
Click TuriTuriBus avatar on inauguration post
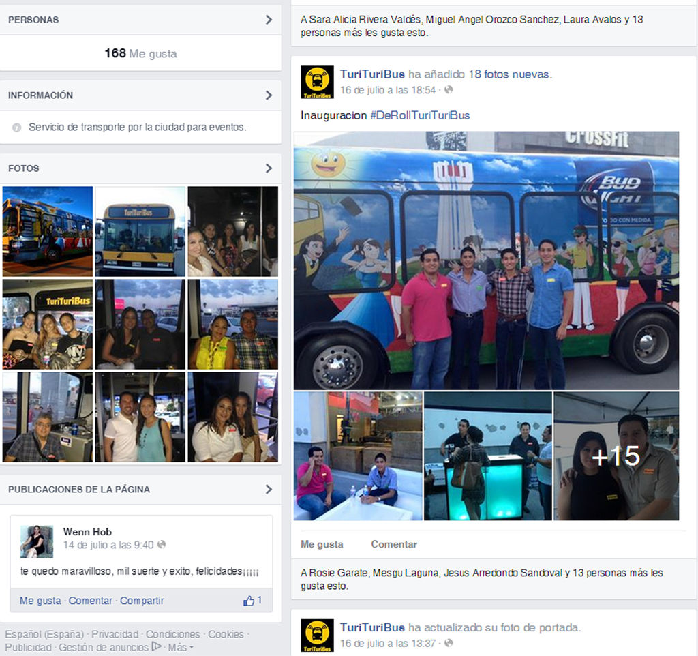(317, 82)
